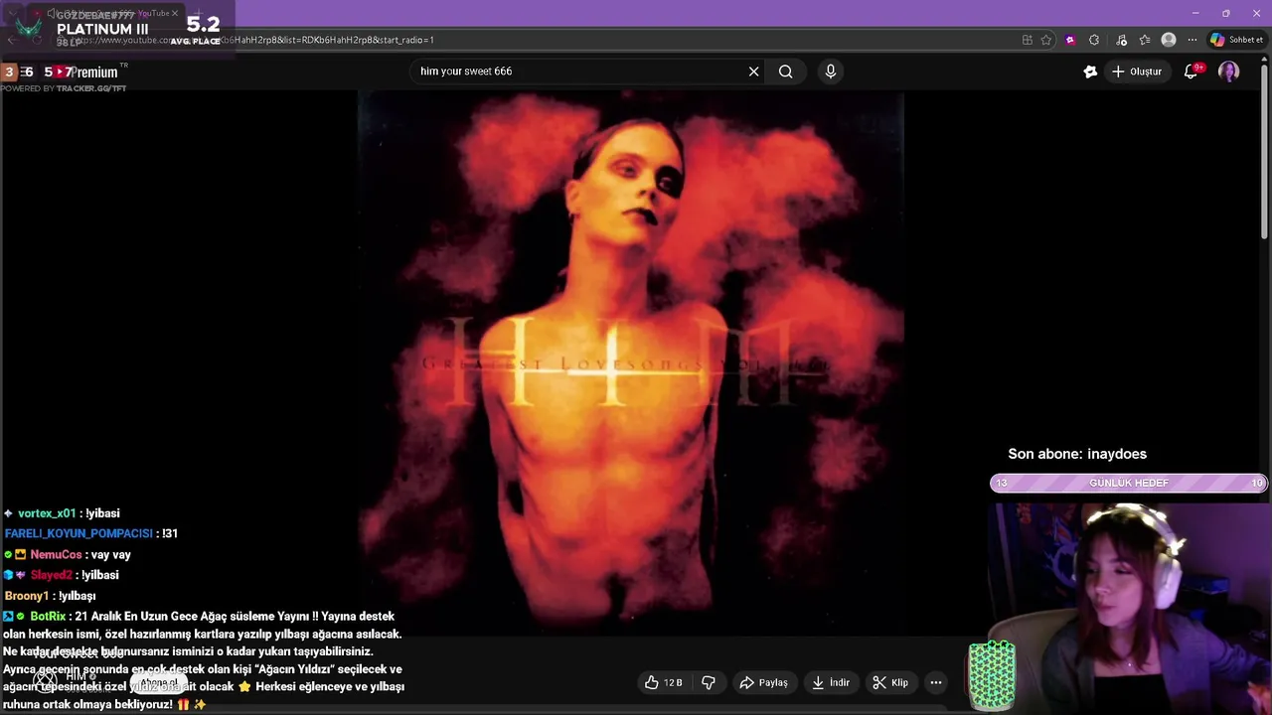The width and height of the screenshot is (1272, 715).
Task: Share the video via Paylaş
Action: (x=763, y=682)
